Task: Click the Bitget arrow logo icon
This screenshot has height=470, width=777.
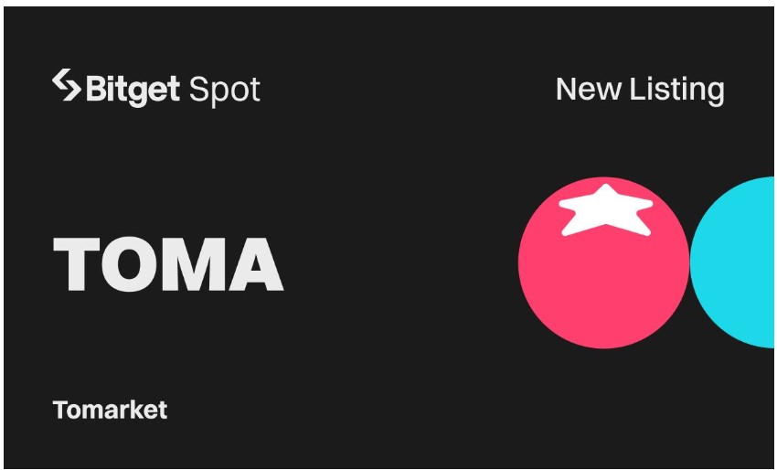Action: [x=67, y=85]
